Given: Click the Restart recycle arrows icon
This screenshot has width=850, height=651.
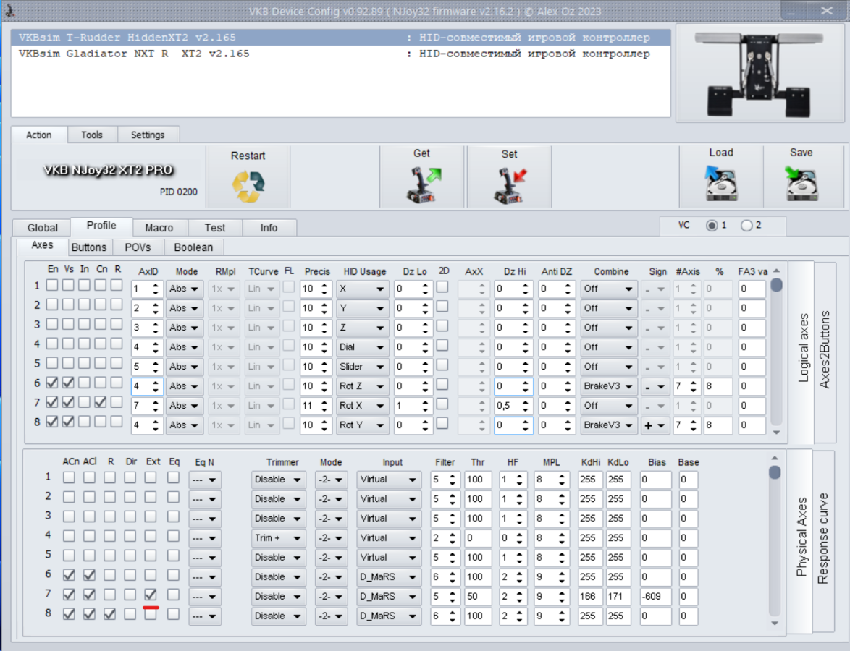Looking at the screenshot, I should (x=248, y=187).
